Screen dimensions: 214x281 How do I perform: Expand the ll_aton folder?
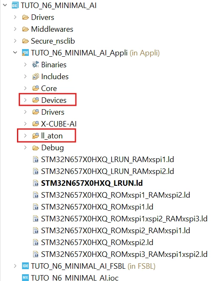point(25,136)
